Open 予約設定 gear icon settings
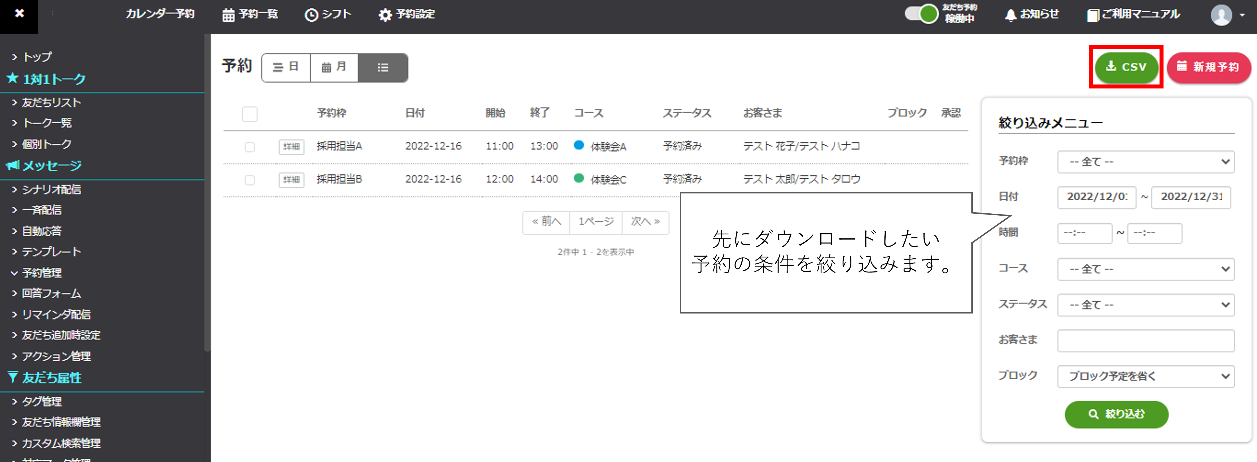 coord(406,14)
